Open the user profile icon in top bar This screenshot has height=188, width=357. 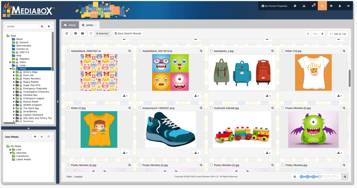[x=340, y=6]
